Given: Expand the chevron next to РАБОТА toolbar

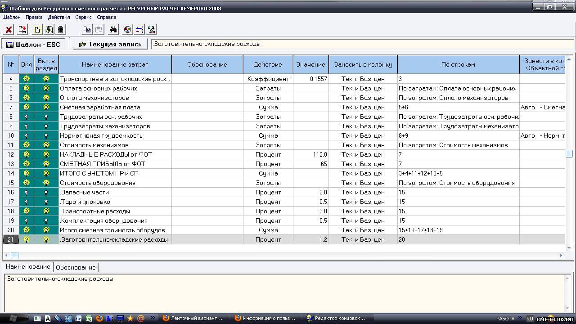Looking at the screenshot, I should (520, 318).
